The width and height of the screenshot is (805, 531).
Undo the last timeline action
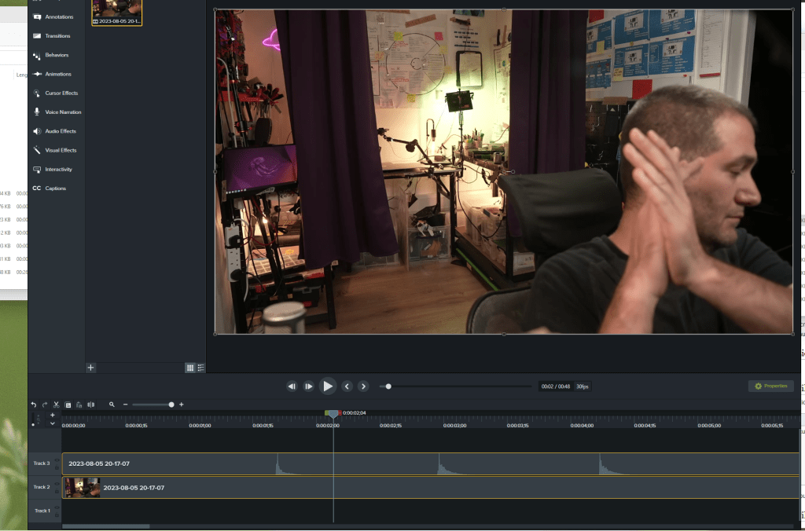point(33,405)
